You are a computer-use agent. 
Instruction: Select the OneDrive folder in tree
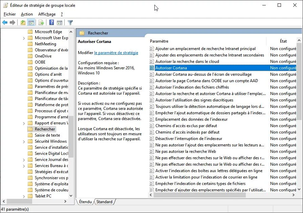tap(43, 56)
